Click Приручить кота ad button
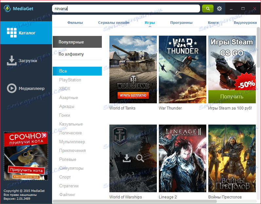Image resolution: width=261 pixels, height=204 pixels. (x=26, y=170)
